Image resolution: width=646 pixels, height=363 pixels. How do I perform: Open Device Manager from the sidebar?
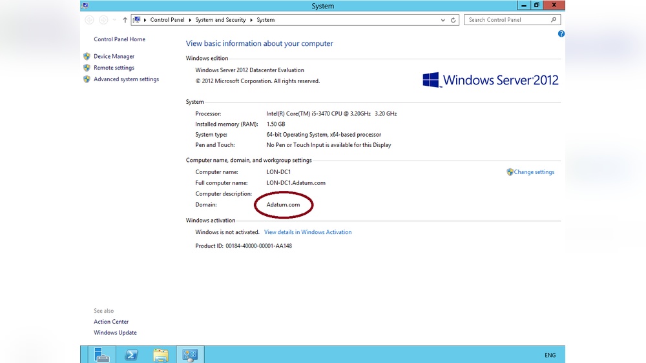pos(114,56)
